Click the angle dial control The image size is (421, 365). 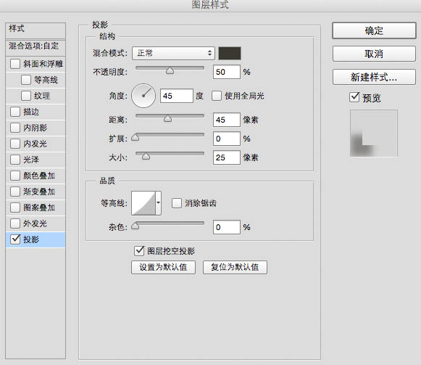click(x=143, y=96)
